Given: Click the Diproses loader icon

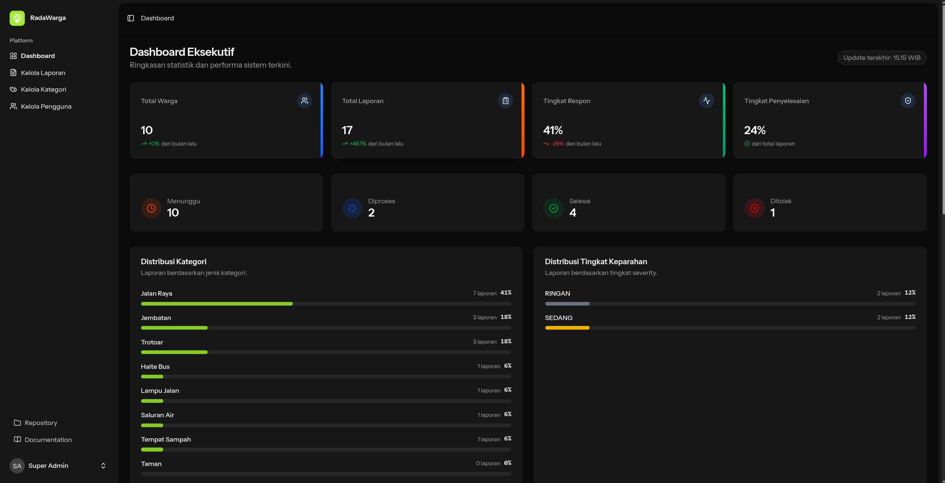Looking at the screenshot, I should [x=352, y=208].
